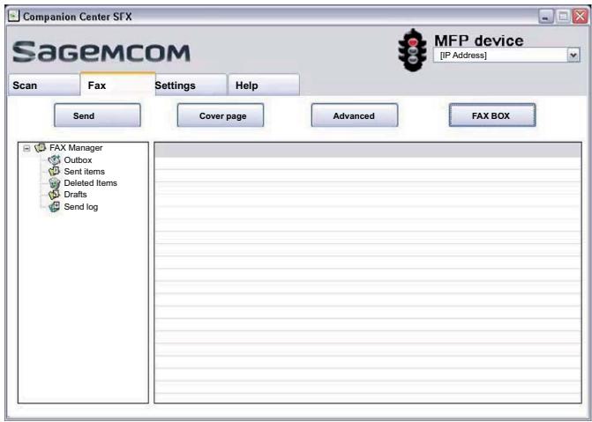Open the FAX BOX button
Image resolution: width=592 pixels, height=422 pixels.
pos(492,115)
